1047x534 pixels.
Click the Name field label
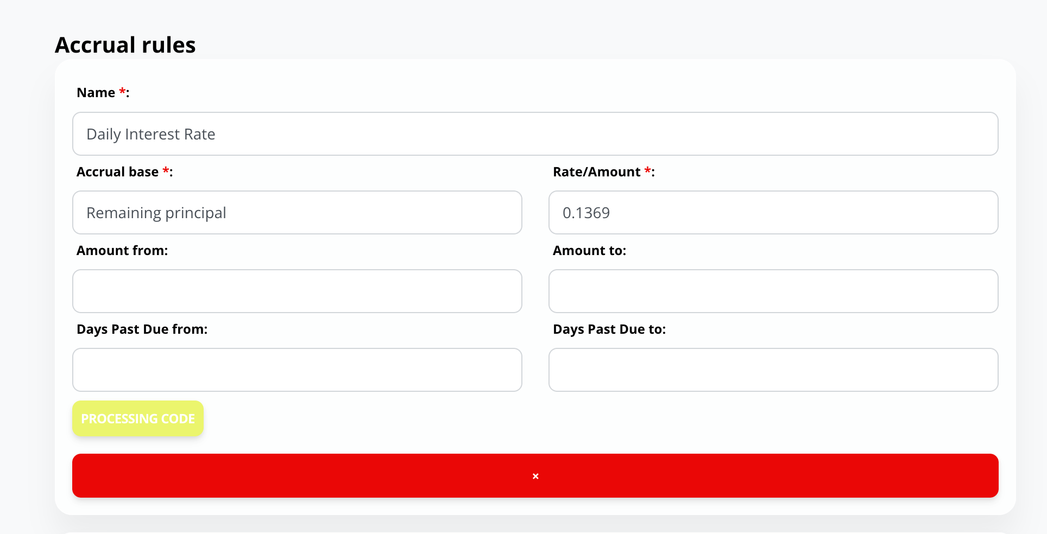tap(96, 93)
